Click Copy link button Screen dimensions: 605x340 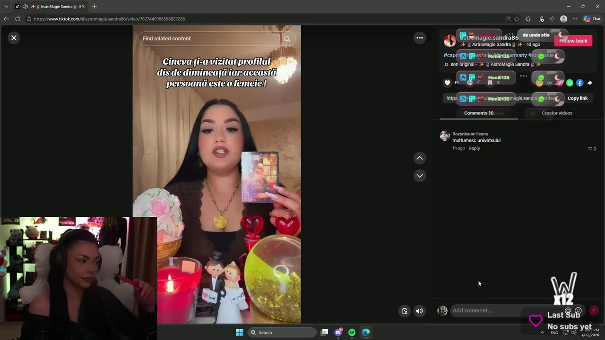coord(577,98)
